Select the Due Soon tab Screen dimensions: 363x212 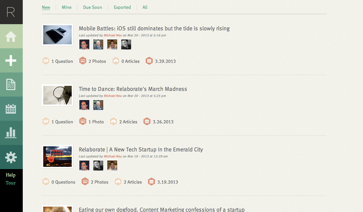coord(92,7)
